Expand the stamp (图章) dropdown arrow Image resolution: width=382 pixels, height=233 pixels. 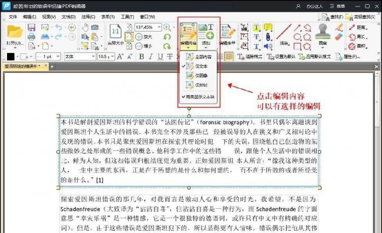[x=323, y=48]
